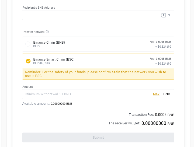
Task: Click the Max link
Action: (x=156, y=94)
